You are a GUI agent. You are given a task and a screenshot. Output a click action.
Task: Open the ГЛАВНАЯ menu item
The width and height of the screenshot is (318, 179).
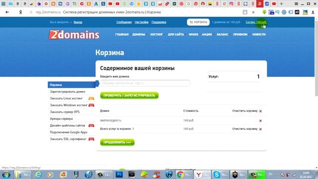pos(122,34)
